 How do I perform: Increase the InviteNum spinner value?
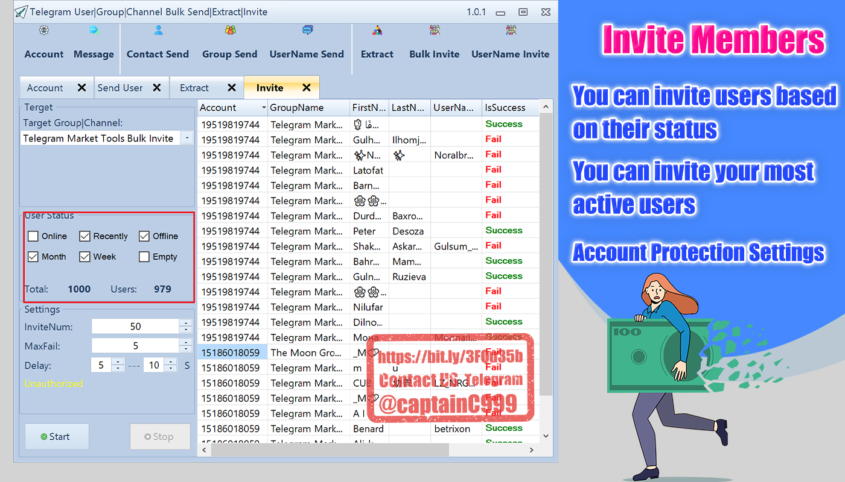[x=187, y=323]
